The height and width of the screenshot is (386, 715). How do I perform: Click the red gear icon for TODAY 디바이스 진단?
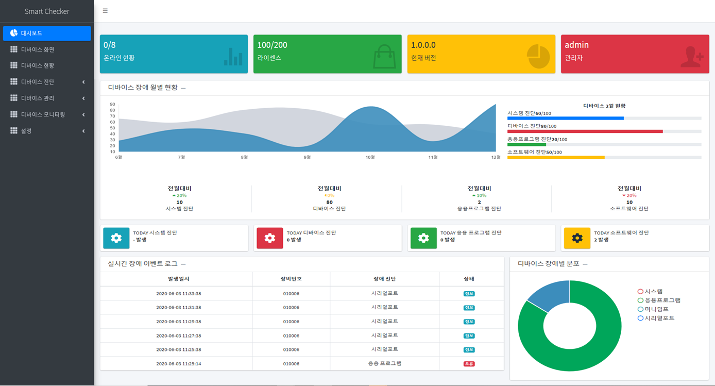pyautogui.click(x=270, y=238)
